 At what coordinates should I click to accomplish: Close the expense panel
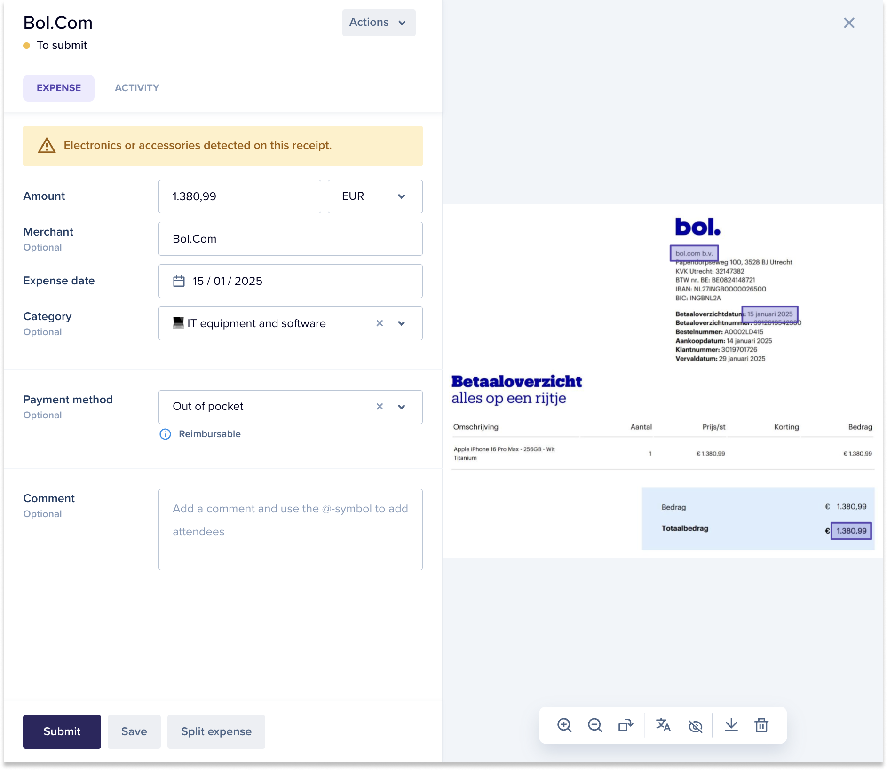849,23
